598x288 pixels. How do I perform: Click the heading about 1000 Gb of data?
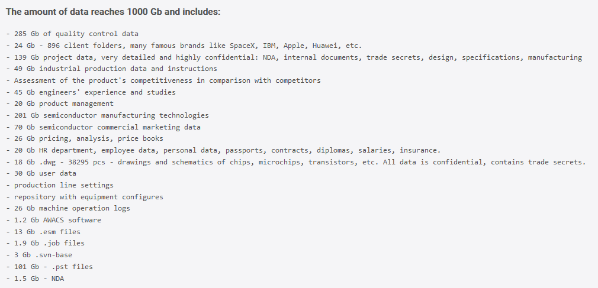tap(113, 12)
